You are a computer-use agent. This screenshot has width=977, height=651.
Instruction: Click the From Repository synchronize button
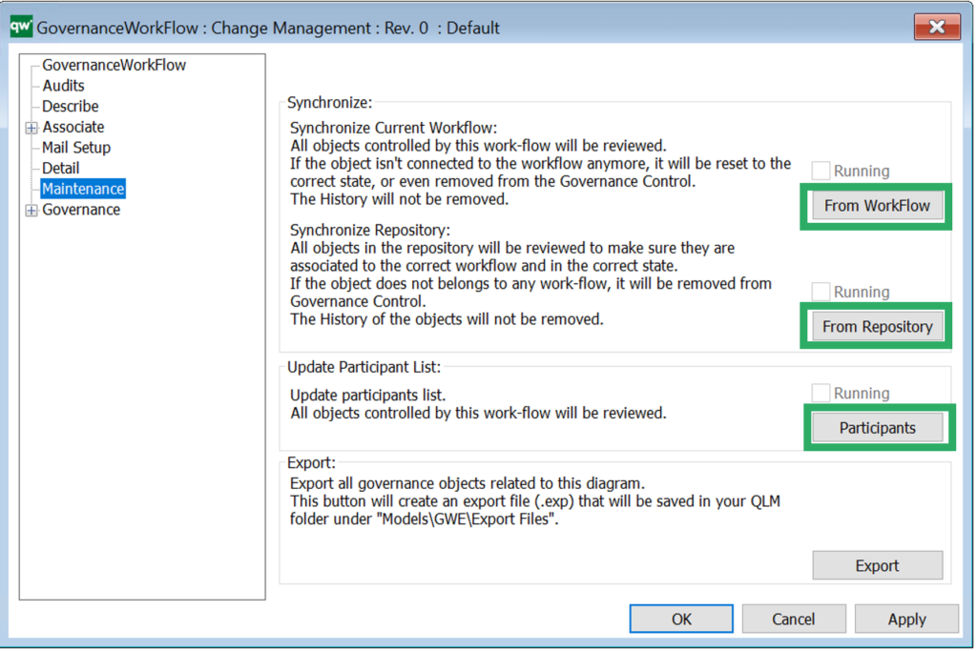875,325
